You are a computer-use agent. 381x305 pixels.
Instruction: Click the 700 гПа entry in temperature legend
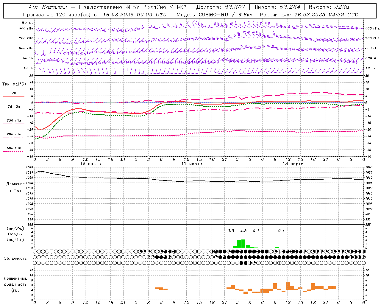14,134
